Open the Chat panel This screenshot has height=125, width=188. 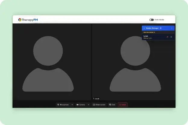pos(112,105)
